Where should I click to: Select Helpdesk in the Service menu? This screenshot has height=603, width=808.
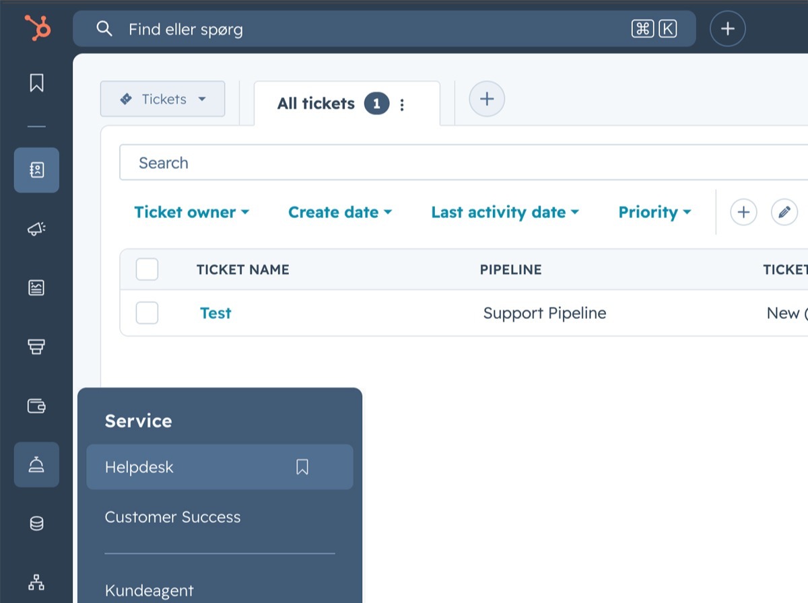pos(220,467)
